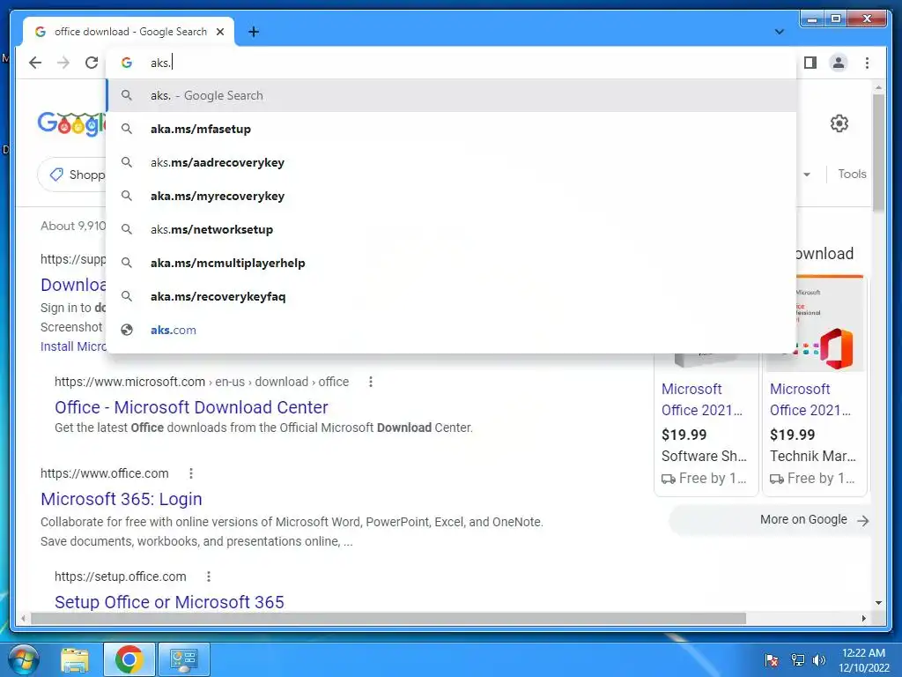Toggle the Chrome side panel icon
Screen dimensions: 902x677
pyautogui.click(x=810, y=63)
